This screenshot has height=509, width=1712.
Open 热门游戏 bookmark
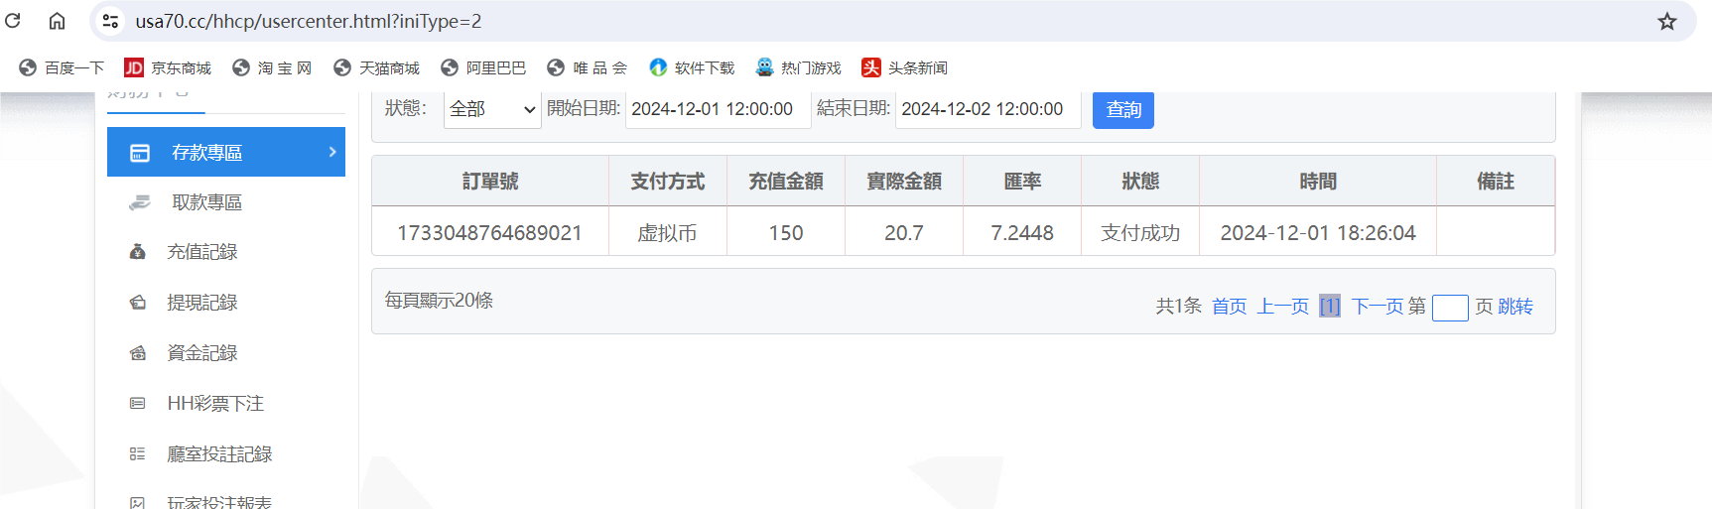point(798,67)
